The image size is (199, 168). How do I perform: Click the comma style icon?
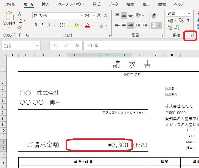pyautogui.click(x=188, y=20)
